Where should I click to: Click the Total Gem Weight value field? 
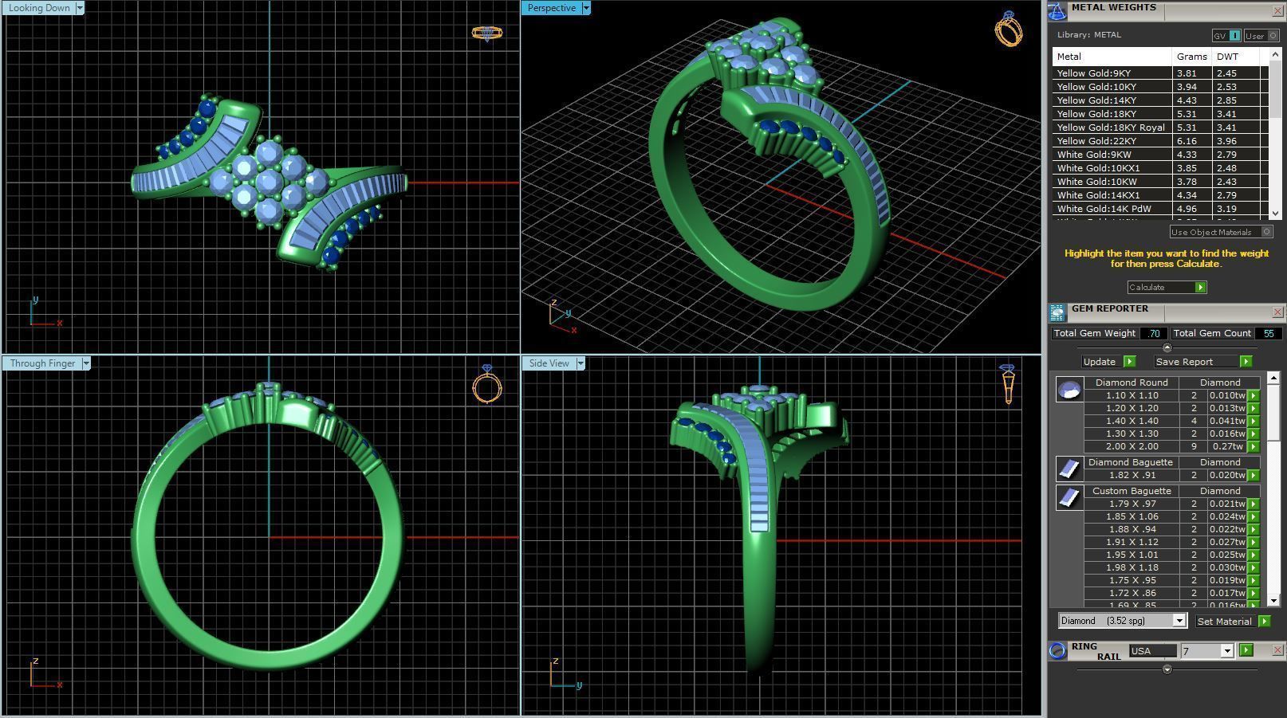tap(1154, 333)
